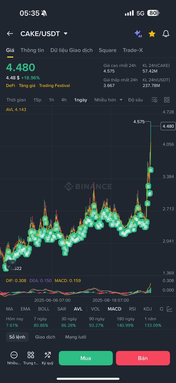176x383 pixels.
Task: Select the Sổ lệnh tab
Action: [17, 337]
